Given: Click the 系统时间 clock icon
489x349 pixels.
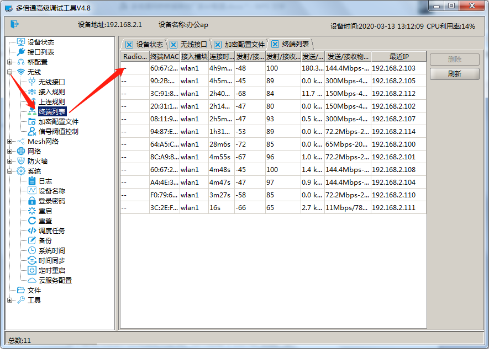Looking at the screenshot, I should click(x=32, y=250).
